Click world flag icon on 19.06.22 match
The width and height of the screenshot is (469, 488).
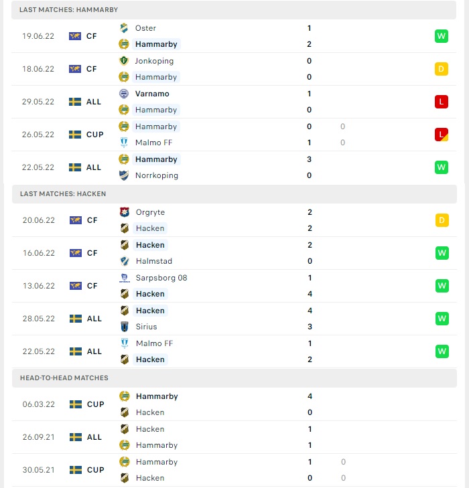click(x=75, y=36)
